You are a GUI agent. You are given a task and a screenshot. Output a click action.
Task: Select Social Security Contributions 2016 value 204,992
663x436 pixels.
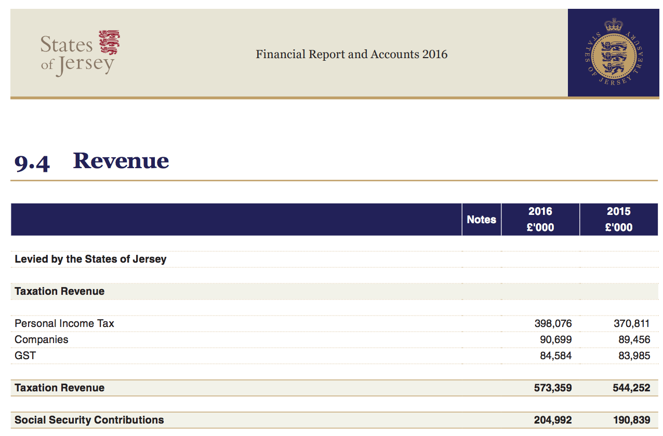coord(553,420)
